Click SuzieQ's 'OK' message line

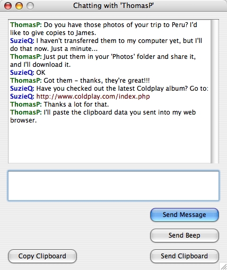point(28,73)
